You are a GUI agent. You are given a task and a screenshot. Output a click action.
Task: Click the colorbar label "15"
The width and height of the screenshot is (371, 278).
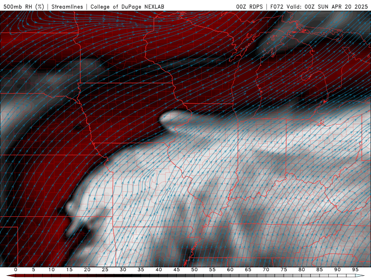[69, 270]
